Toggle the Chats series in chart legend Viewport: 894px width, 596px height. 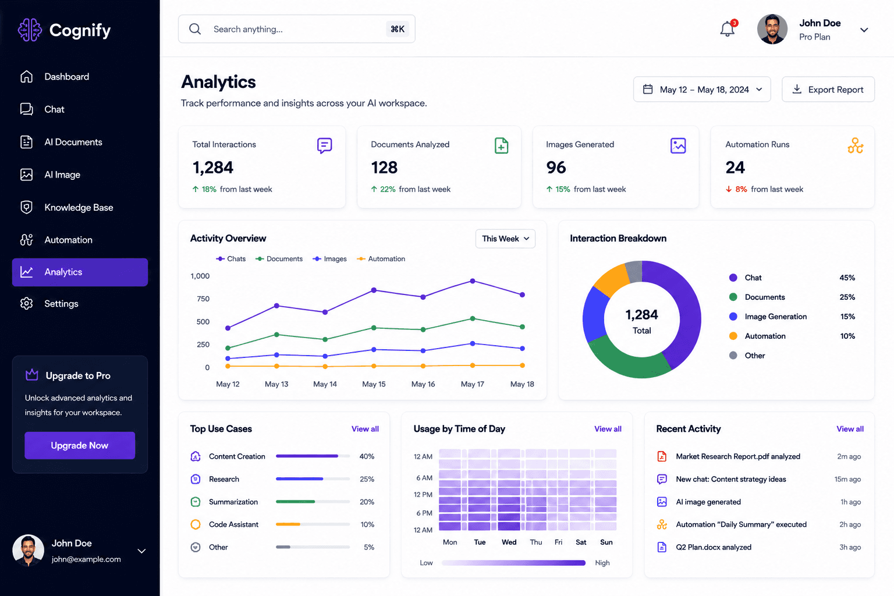pos(231,259)
